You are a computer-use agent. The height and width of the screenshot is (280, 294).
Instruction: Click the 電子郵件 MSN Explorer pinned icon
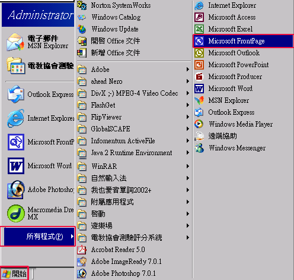coord(15,42)
